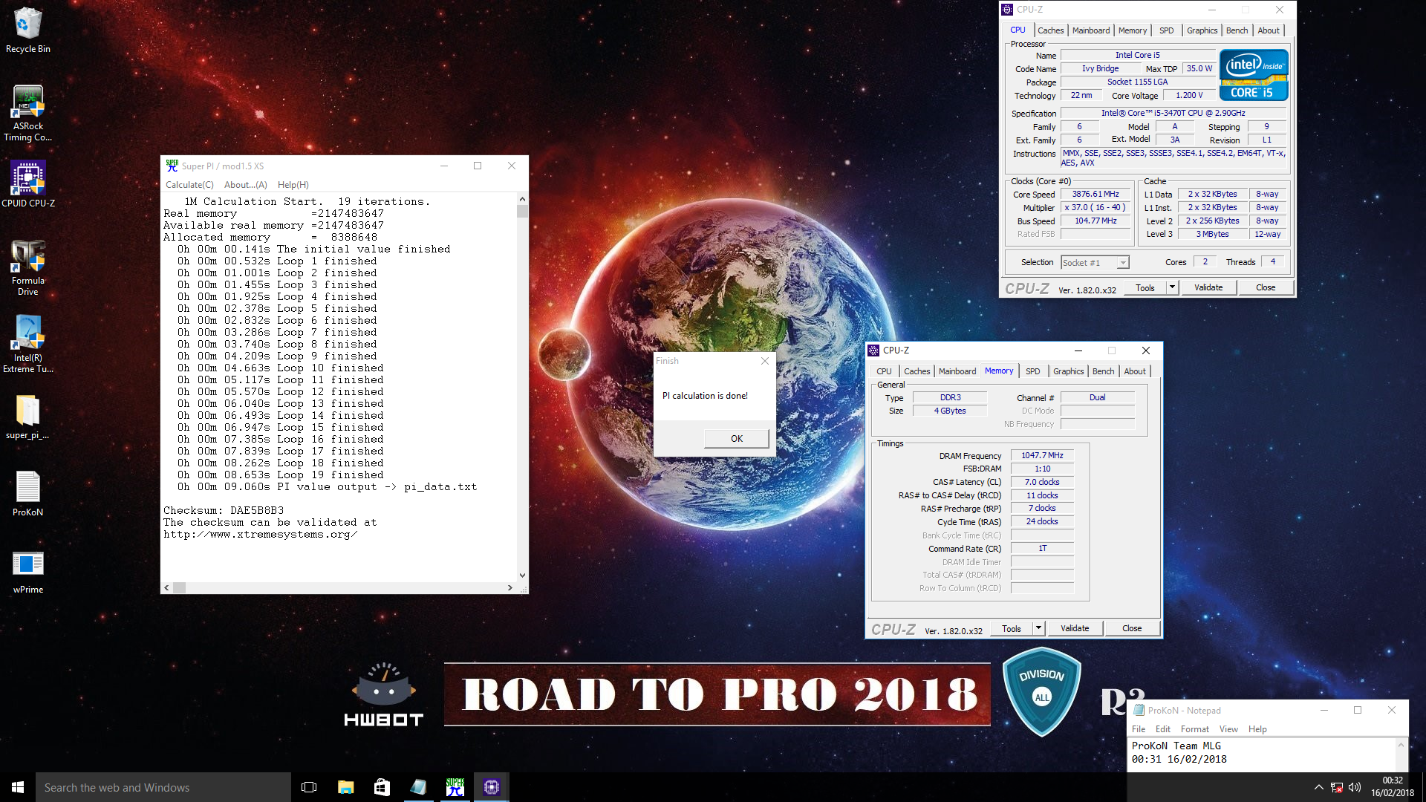Open the network tray icon
The image size is (1426, 802).
tap(1336, 787)
